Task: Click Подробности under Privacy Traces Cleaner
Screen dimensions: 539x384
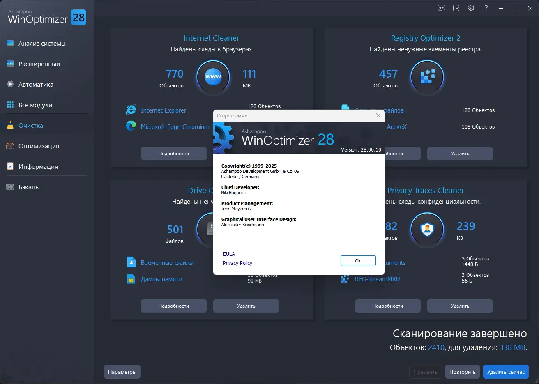Action: click(388, 306)
